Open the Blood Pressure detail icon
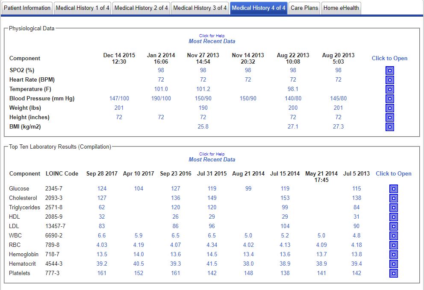Image resolution: width=424 pixels, height=290 pixels. click(390, 99)
